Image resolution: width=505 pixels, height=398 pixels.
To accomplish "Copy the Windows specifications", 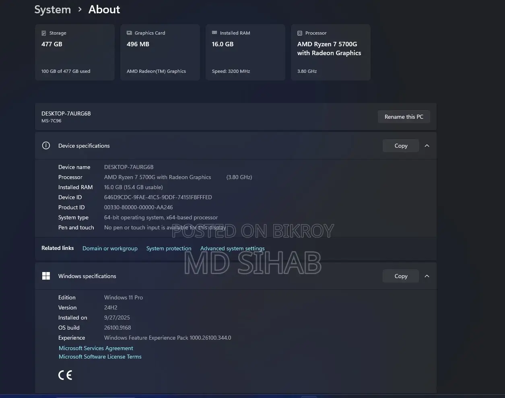I will (x=401, y=276).
